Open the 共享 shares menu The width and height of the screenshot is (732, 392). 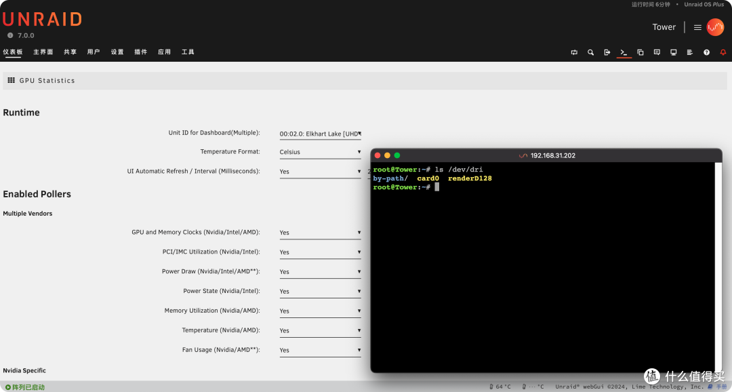pos(70,52)
